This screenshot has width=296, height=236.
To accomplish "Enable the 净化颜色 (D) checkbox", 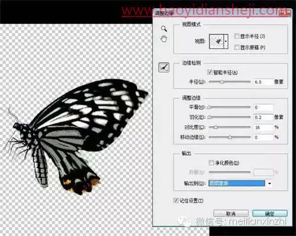I will pos(211,163).
